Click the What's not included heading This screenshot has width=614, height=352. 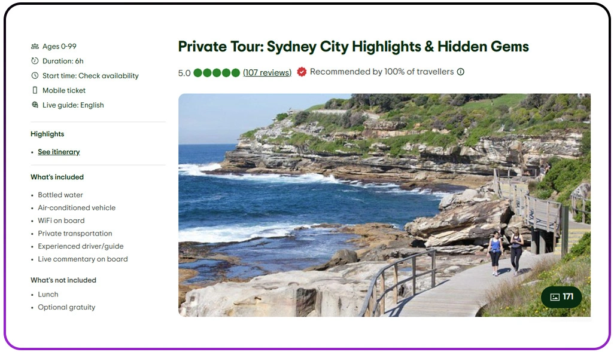pyautogui.click(x=63, y=280)
